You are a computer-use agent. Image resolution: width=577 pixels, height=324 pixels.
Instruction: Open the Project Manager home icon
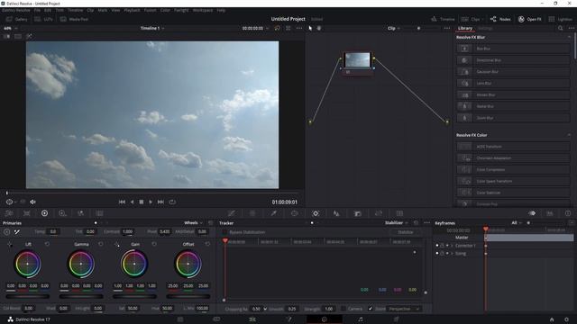552,319
